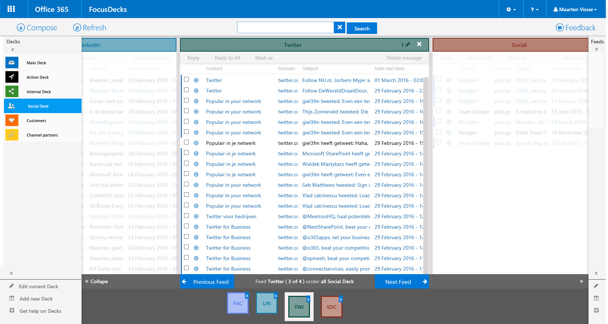Check the Waldek Mastykarz message checkbox
The height and width of the screenshot is (324, 608).
[187, 163]
